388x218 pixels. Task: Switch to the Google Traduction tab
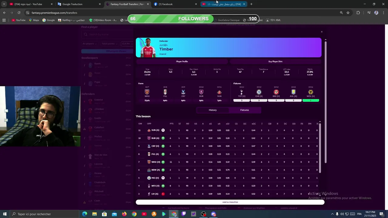tap(79, 4)
